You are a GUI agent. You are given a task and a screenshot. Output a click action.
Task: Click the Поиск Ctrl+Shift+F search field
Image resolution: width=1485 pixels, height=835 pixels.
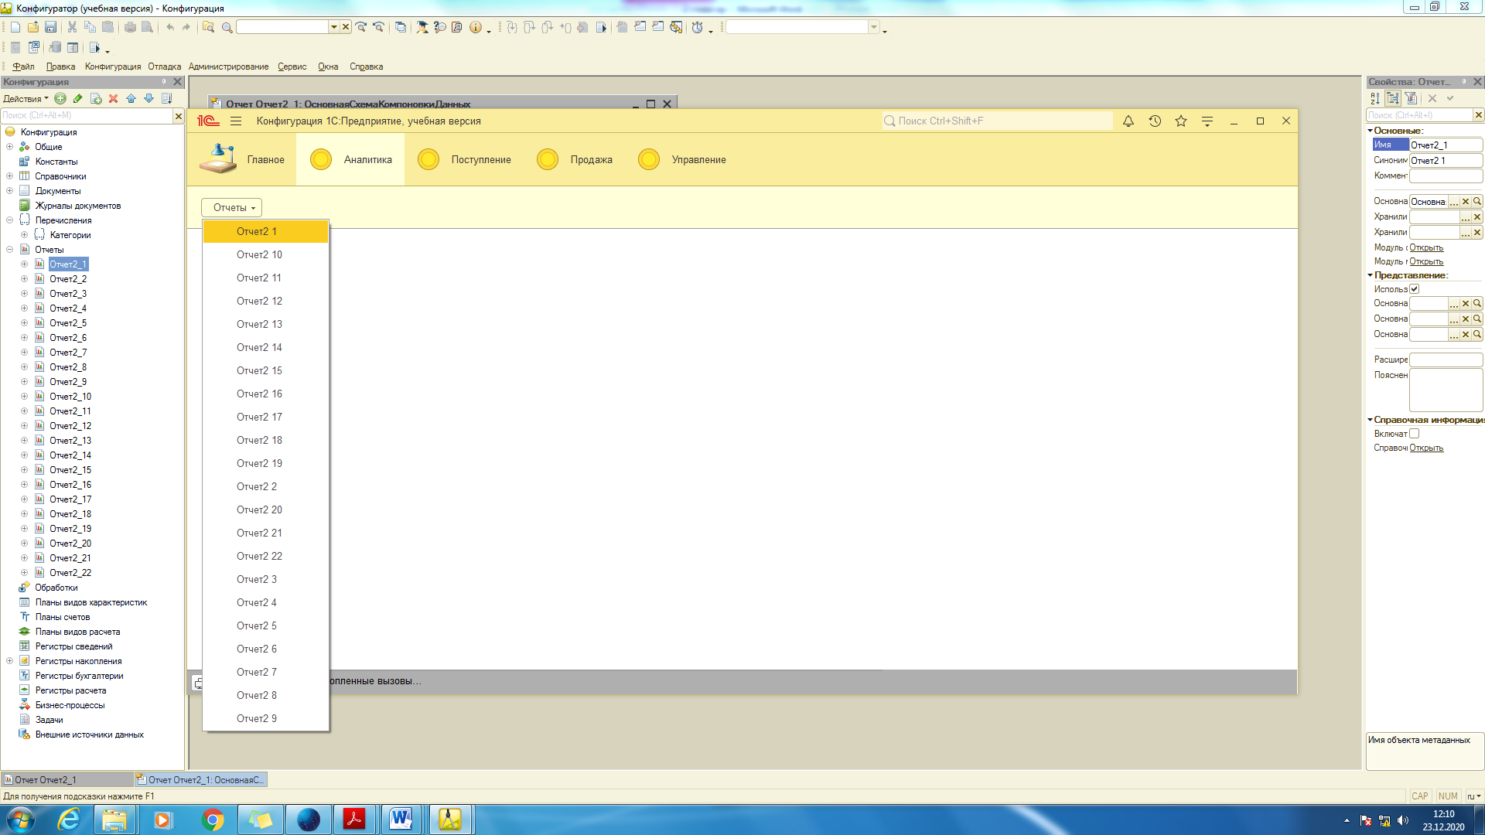[x=998, y=121]
